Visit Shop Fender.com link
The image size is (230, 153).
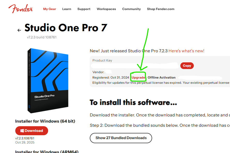[161, 9]
